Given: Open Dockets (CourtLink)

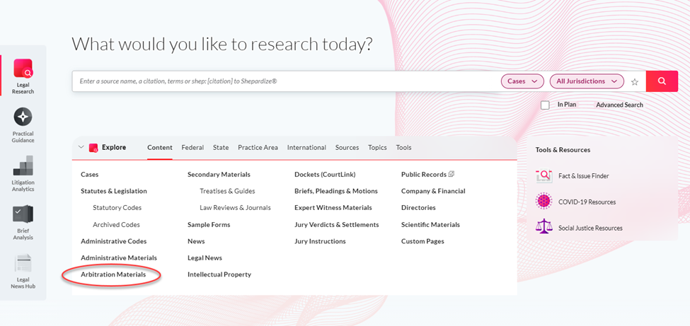Looking at the screenshot, I should (x=325, y=175).
